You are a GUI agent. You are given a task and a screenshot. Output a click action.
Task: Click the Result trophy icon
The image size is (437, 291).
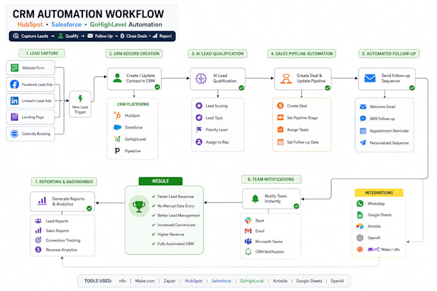point(139,206)
